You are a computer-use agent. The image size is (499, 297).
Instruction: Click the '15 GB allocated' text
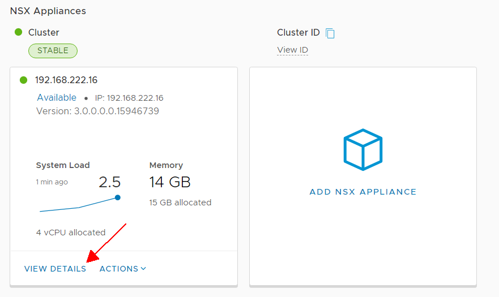pyautogui.click(x=180, y=203)
